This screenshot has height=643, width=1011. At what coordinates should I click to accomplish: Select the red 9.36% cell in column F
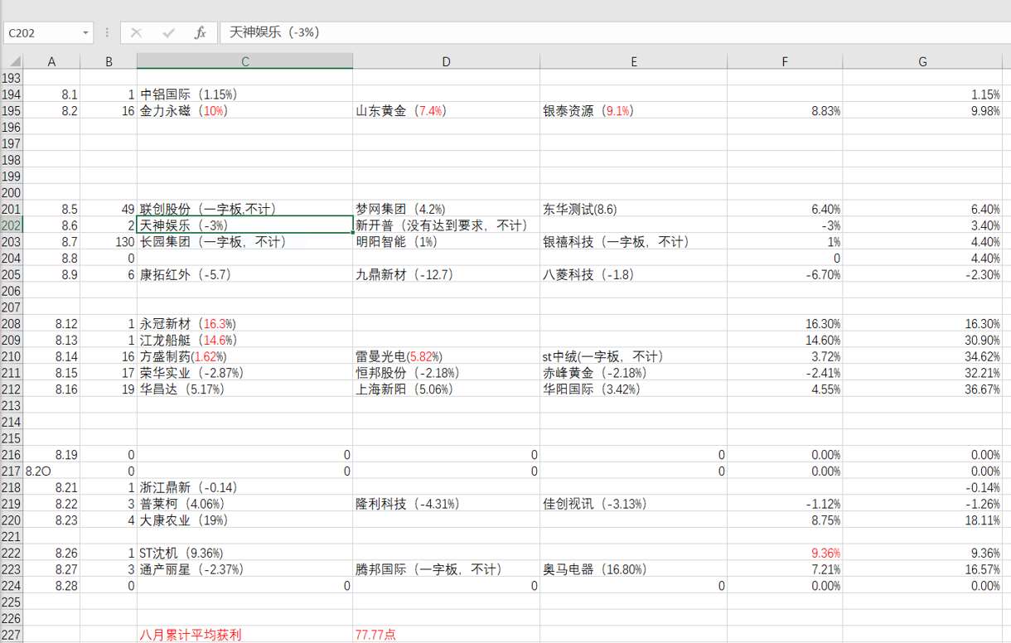coord(784,553)
